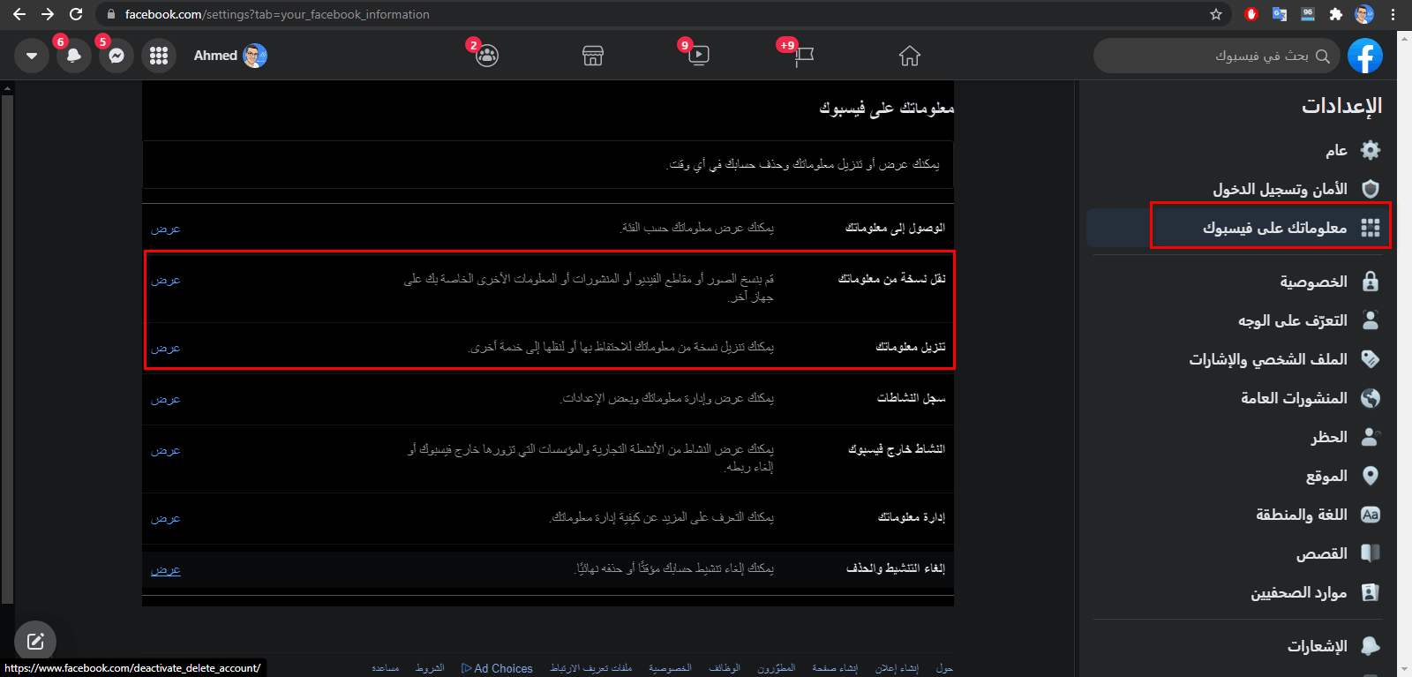Open the new message compose button
The height and width of the screenshot is (677, 1412).
coord(35,642)
